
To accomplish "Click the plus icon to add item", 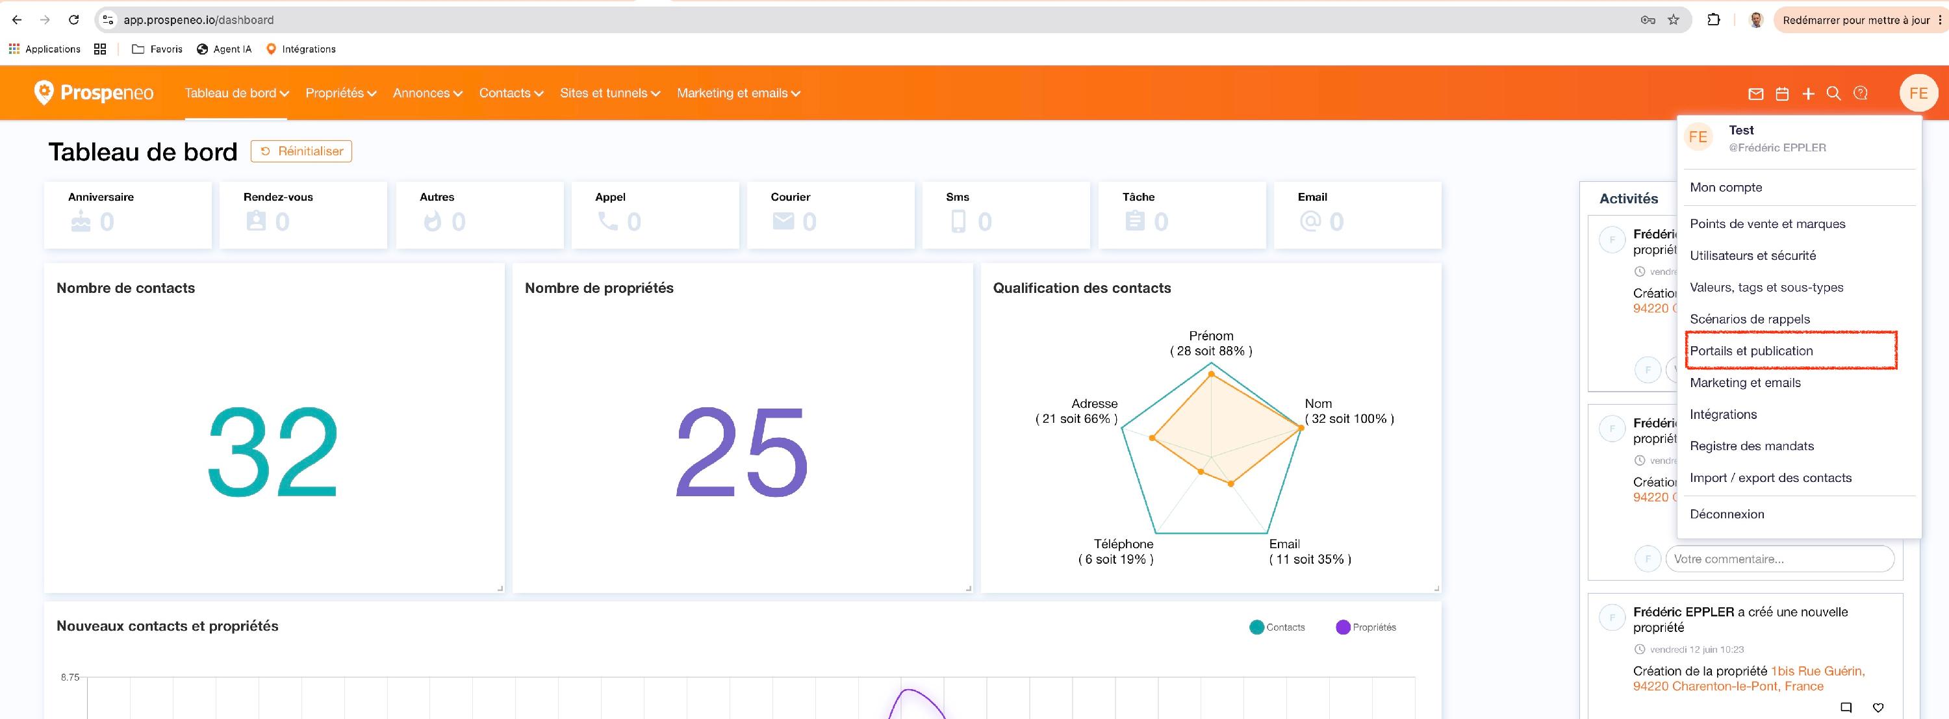I will coord(1807,94).
